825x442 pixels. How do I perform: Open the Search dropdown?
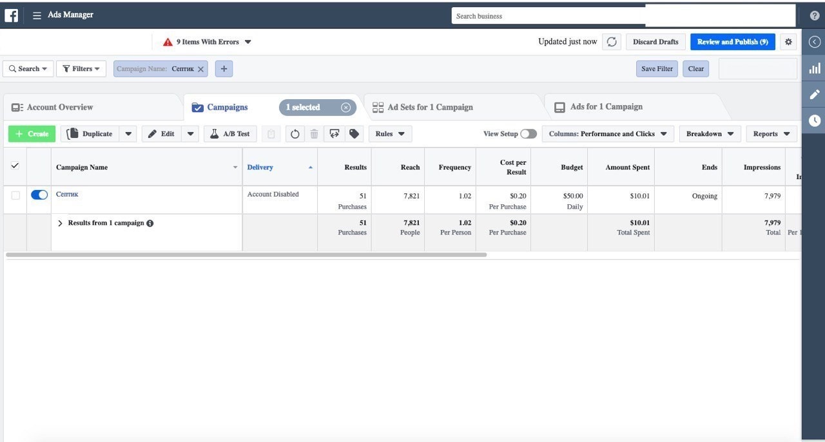[28, 69]
